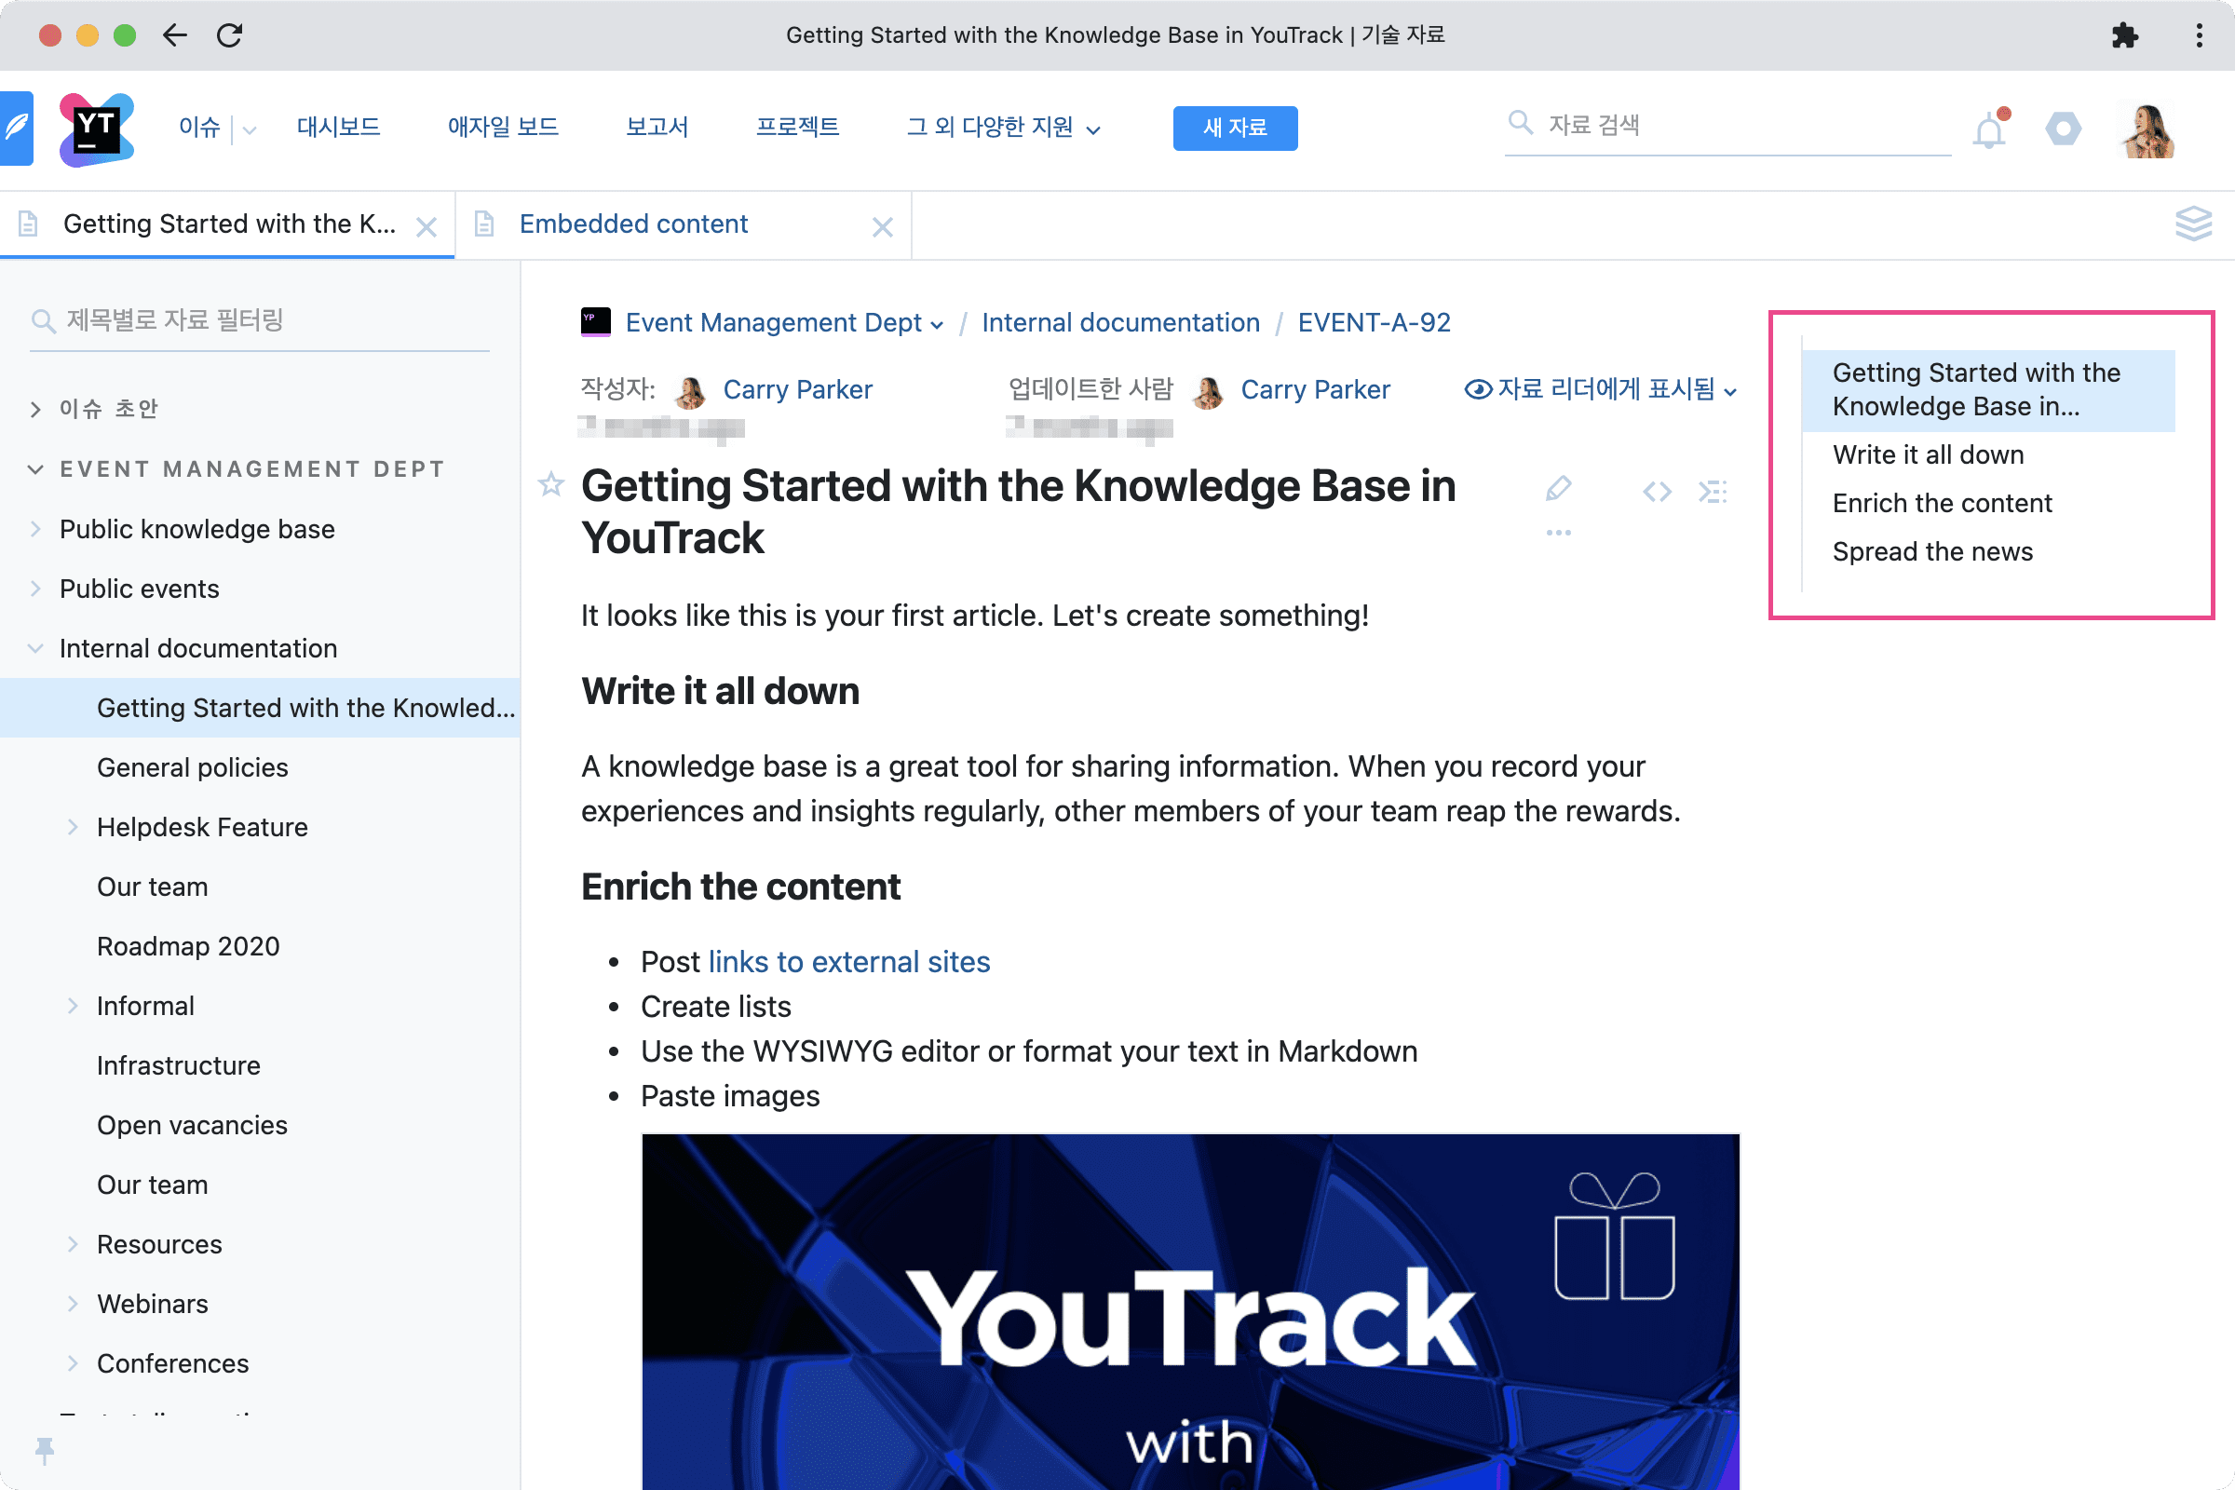Open 프로젝트 menu
2235x1490 pixels.
(x=797, y=128)
